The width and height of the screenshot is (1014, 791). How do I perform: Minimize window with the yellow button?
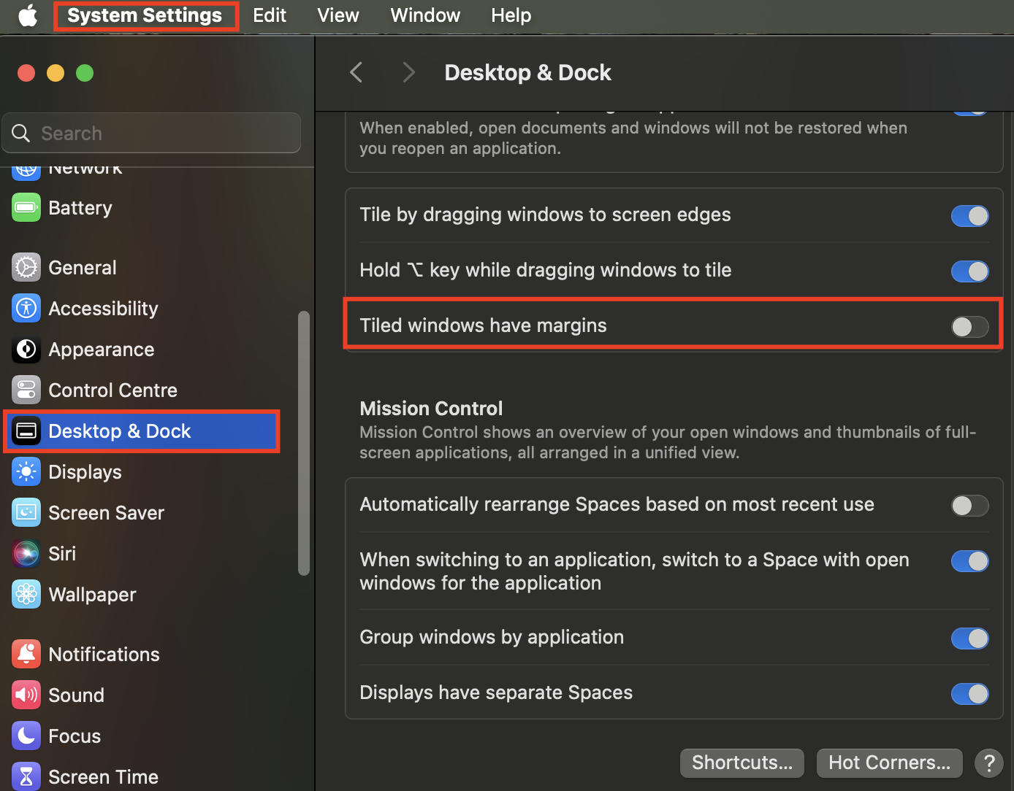pos(56,73)
